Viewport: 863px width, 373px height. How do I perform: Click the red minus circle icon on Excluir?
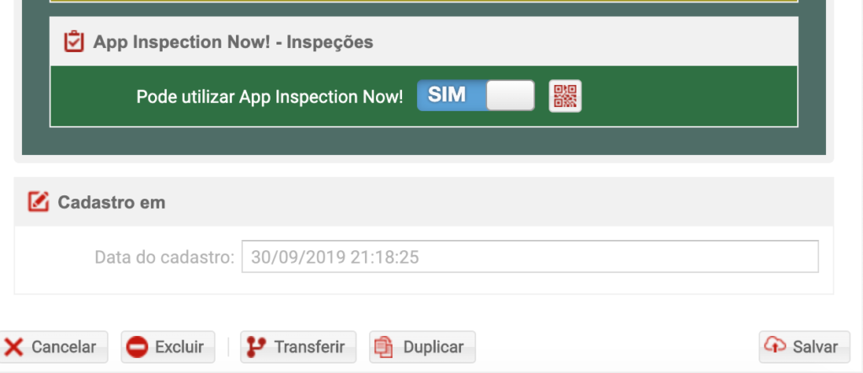coord(137,347)
